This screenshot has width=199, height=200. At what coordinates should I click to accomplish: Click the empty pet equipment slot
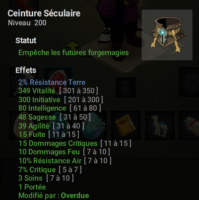126,87
